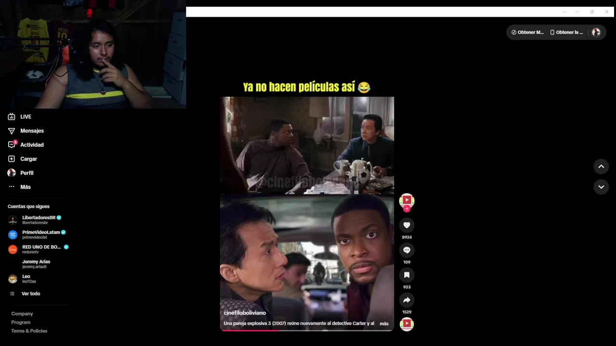This screenshot has width=616, height=346.
Task: Click the Cargar plus-square icon
Action: click(x=12, y=159)
